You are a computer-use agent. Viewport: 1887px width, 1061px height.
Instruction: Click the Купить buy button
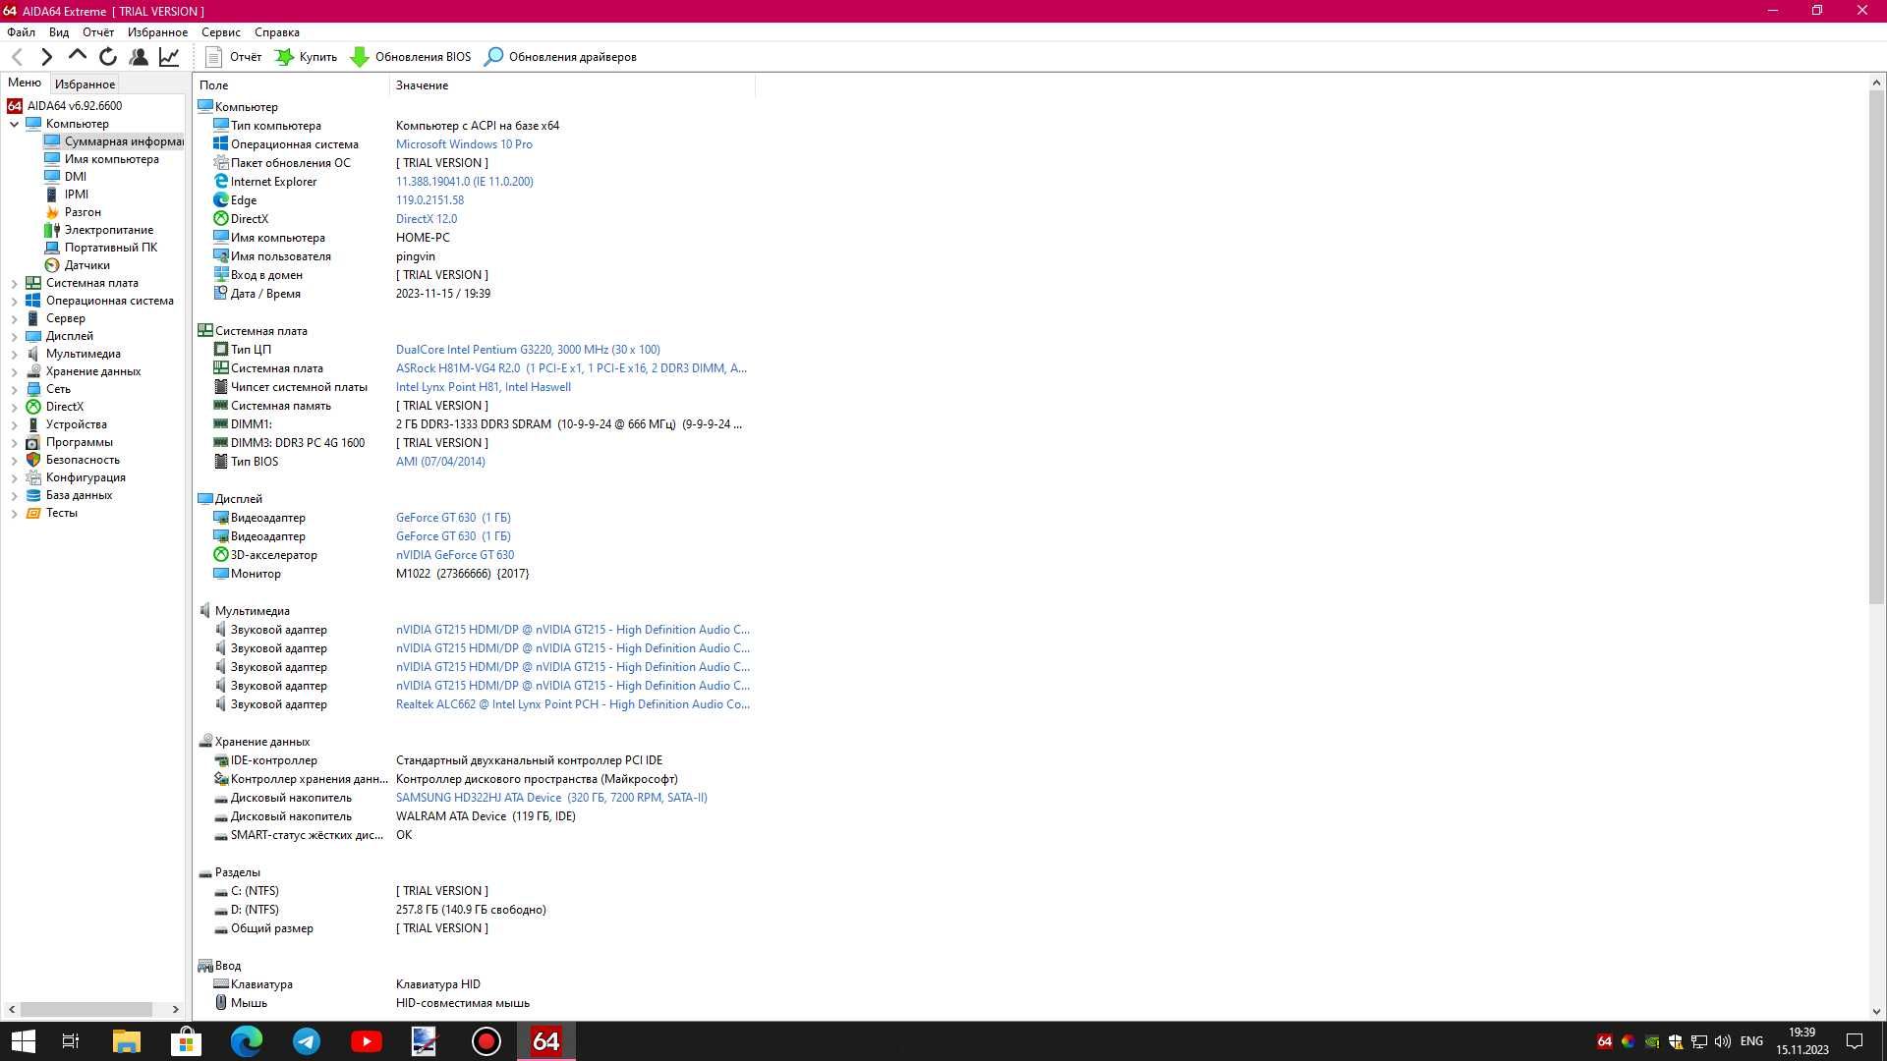pos(306,57)
